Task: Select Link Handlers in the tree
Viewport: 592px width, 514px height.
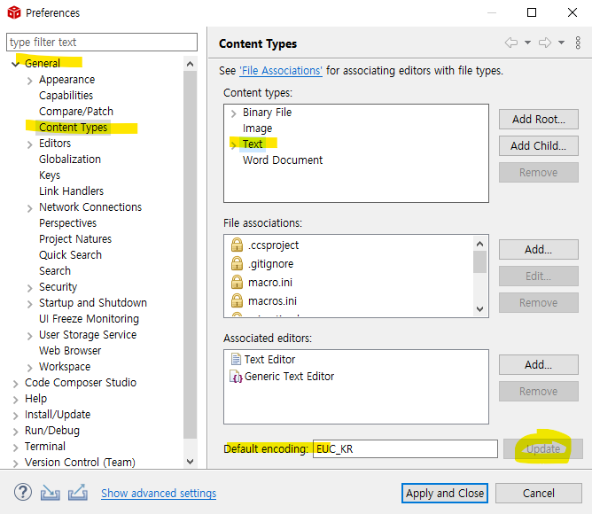Action: tap(72, 191)
